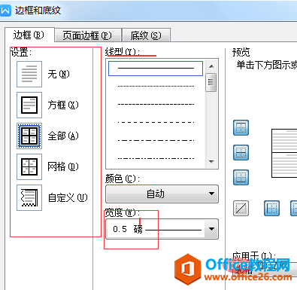Click the 网格(D) label text

point(63,166)
